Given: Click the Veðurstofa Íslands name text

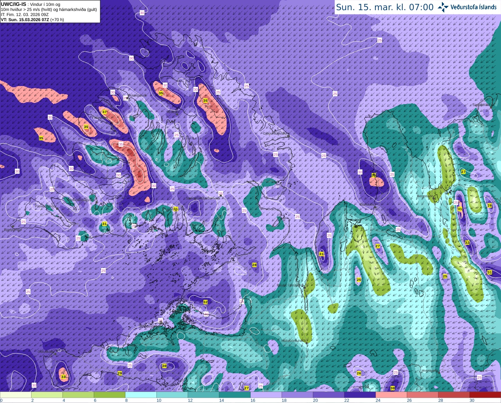Looking at the screenshot, I should tap(473, 7).
